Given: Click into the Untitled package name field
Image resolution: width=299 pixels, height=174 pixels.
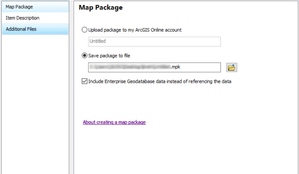Looking at the screenshot, I should pos(154,41).
